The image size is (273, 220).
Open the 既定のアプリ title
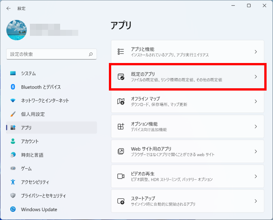(143, 74)
